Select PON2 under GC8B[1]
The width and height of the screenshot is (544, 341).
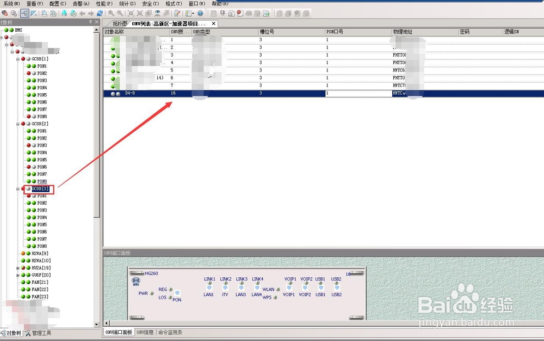click(42, 74)
